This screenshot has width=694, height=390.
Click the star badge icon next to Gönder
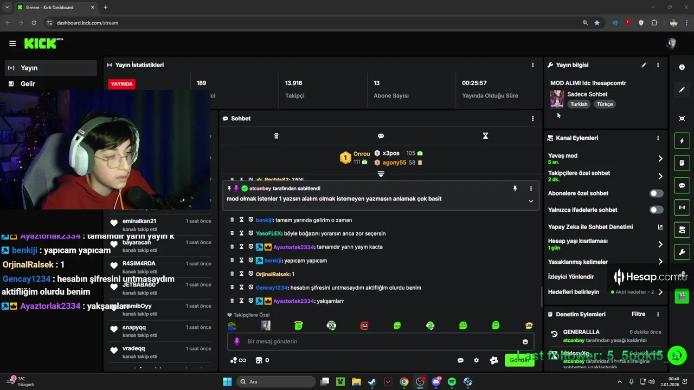tap(493, 360)
